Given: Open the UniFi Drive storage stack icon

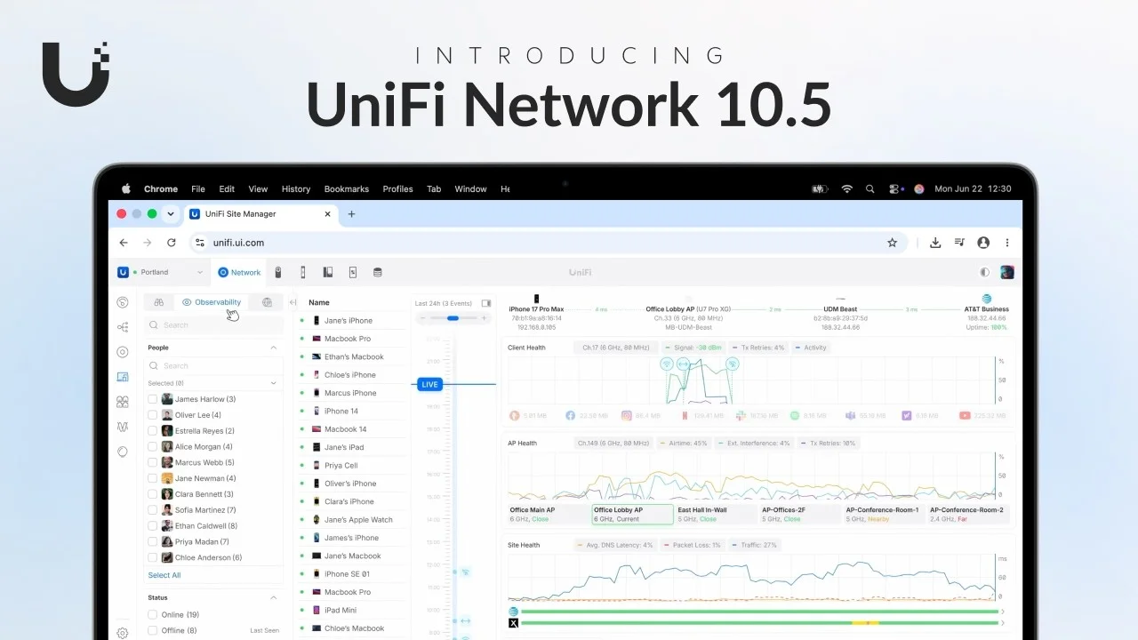Looking at the screenshot, I should [377, 272].
